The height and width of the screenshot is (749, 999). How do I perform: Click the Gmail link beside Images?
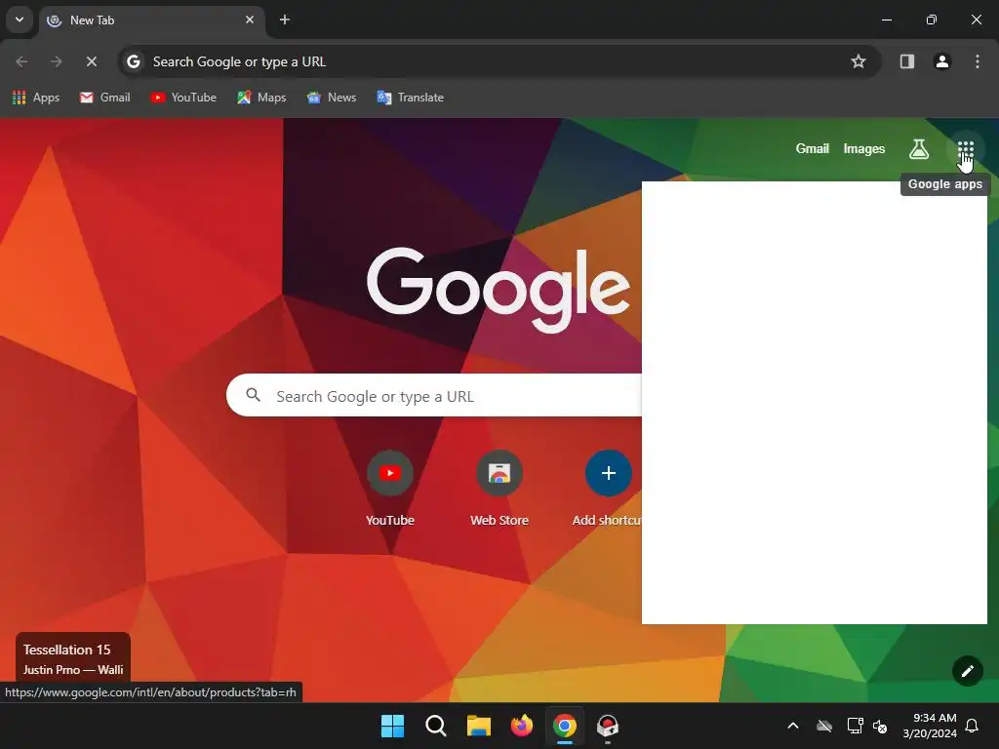tap(812, 148)
